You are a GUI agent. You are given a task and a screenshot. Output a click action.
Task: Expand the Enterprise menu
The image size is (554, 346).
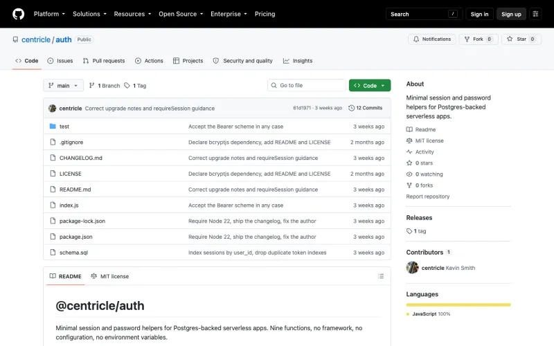pos(229,14)
